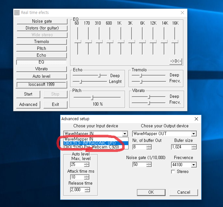The width and height of the screenshot is (223, 207).
Task: Click the Echo Lenght slider
Action: (90, 82)
